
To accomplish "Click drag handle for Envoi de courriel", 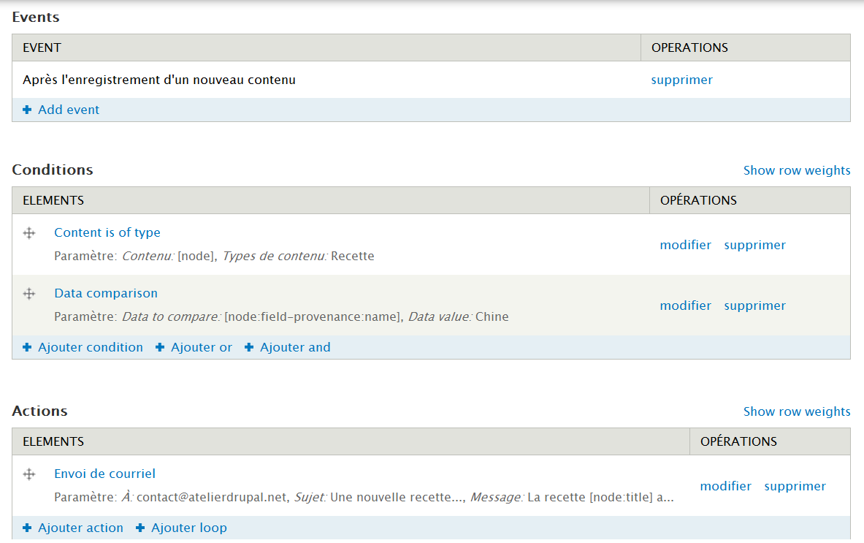I will (29, 474).
